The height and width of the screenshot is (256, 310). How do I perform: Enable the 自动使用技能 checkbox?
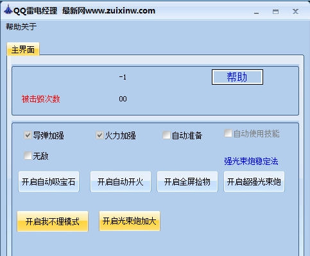pos(228,133)
